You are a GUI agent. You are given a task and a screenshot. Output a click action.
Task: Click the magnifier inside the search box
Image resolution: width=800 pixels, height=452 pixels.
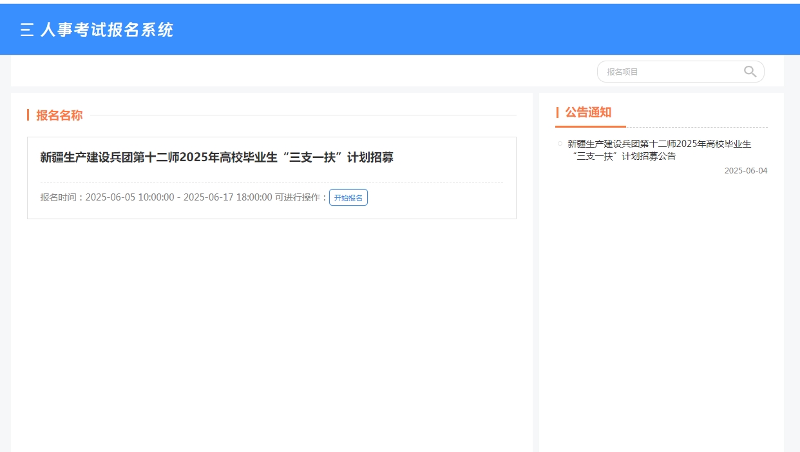pyautogui.click(x=749, y=71)
